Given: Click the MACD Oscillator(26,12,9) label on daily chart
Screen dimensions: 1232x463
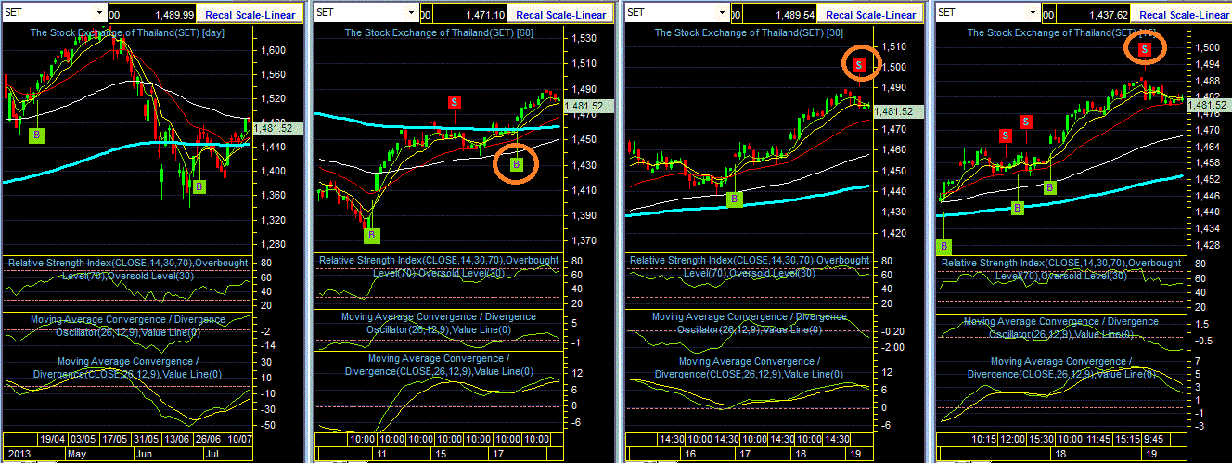Looking at the screenshot, I should click(128, 326).
